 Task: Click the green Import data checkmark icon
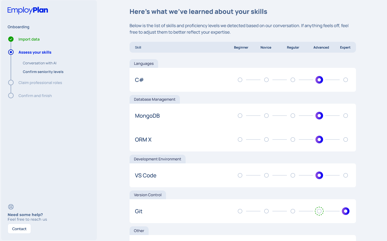11,39
